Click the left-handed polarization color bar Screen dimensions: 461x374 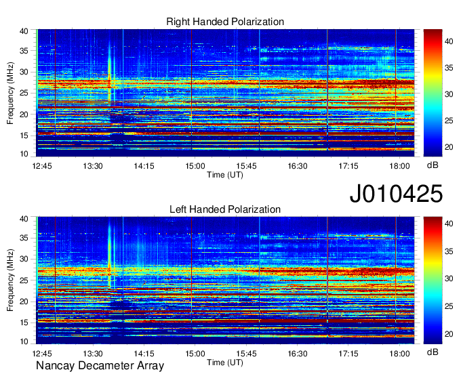(433, 280)
